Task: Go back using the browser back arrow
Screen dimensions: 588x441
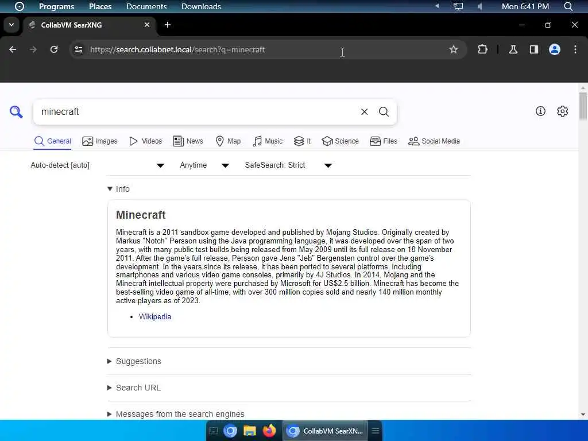Action: (13, 49)
